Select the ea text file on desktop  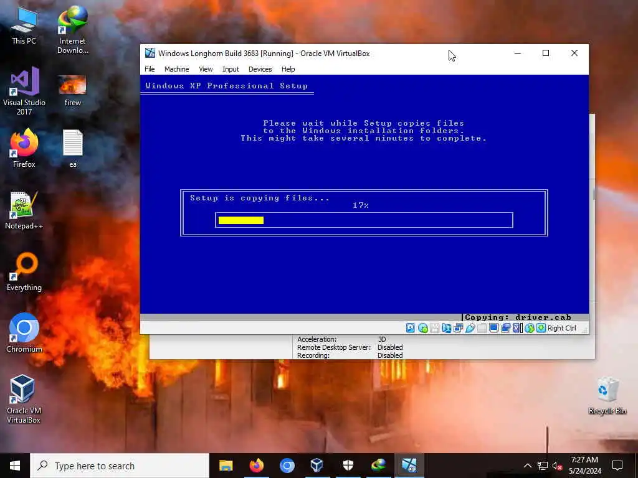(x=72, y=149)
